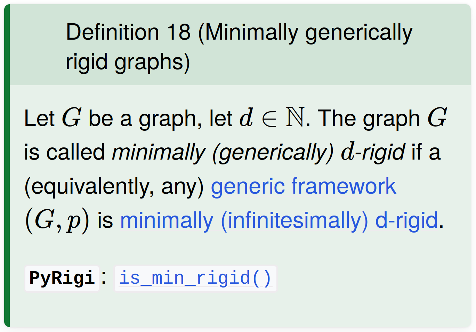The height and width of the screenshot is (332, 476).
Task: Click the italic phrase 'minimally (generically)'
Action: coord(223,152)
